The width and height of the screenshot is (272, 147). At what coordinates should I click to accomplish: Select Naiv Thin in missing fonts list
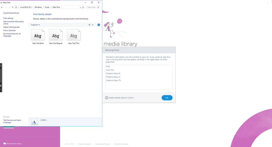point(110,70)
